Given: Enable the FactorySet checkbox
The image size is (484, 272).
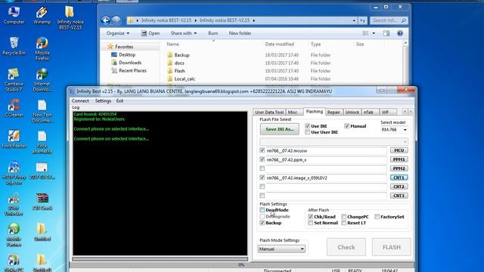Looking at the screenshot, I should point(377,217).
